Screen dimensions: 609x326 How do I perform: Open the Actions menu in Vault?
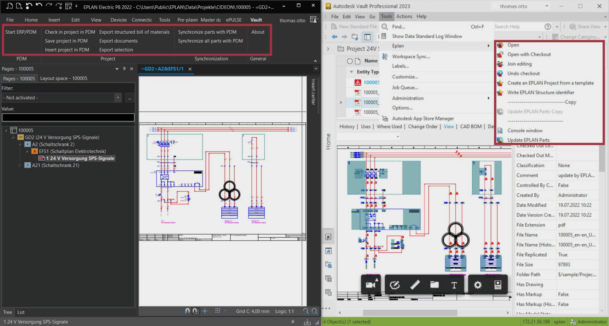[404, 17]
